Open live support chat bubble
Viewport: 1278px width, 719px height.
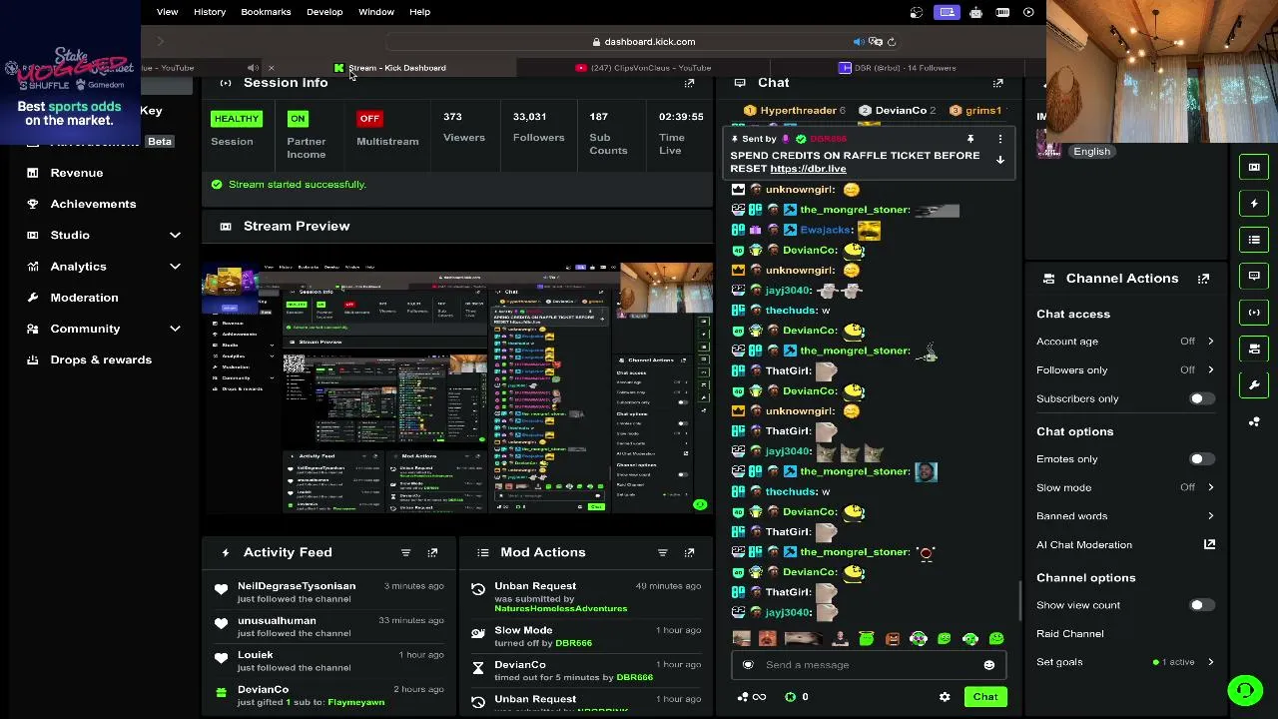1245,690
